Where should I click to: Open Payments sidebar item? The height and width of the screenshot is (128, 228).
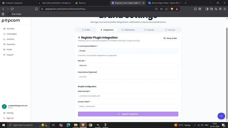tap(9, 44)
